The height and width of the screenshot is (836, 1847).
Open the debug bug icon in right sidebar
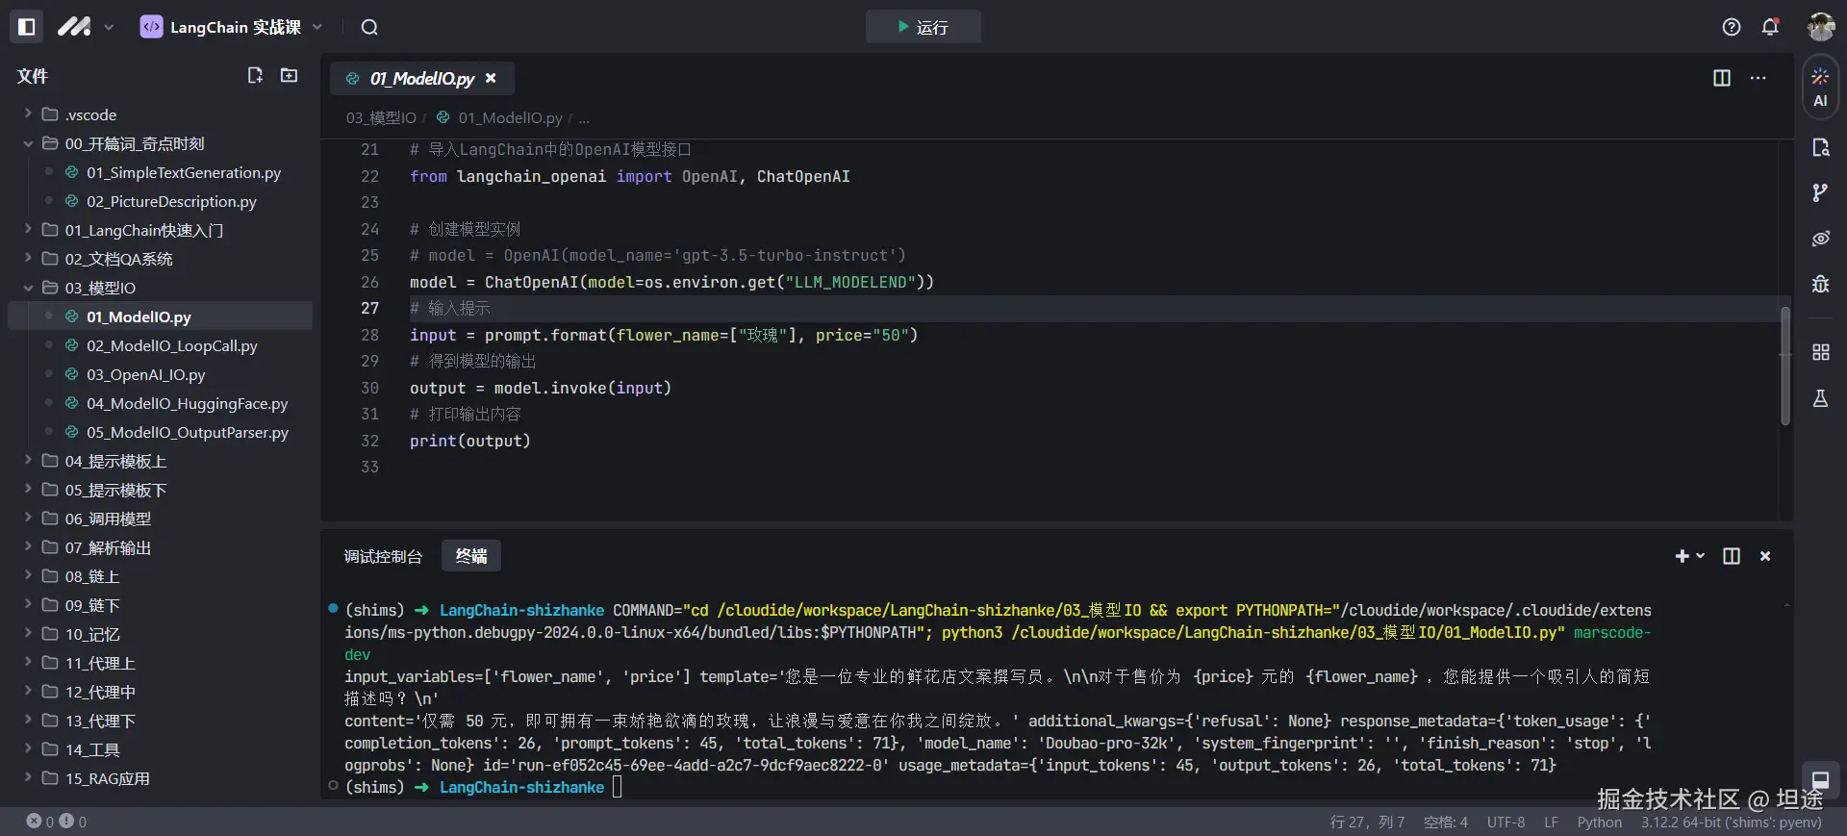coord(1820,284)
